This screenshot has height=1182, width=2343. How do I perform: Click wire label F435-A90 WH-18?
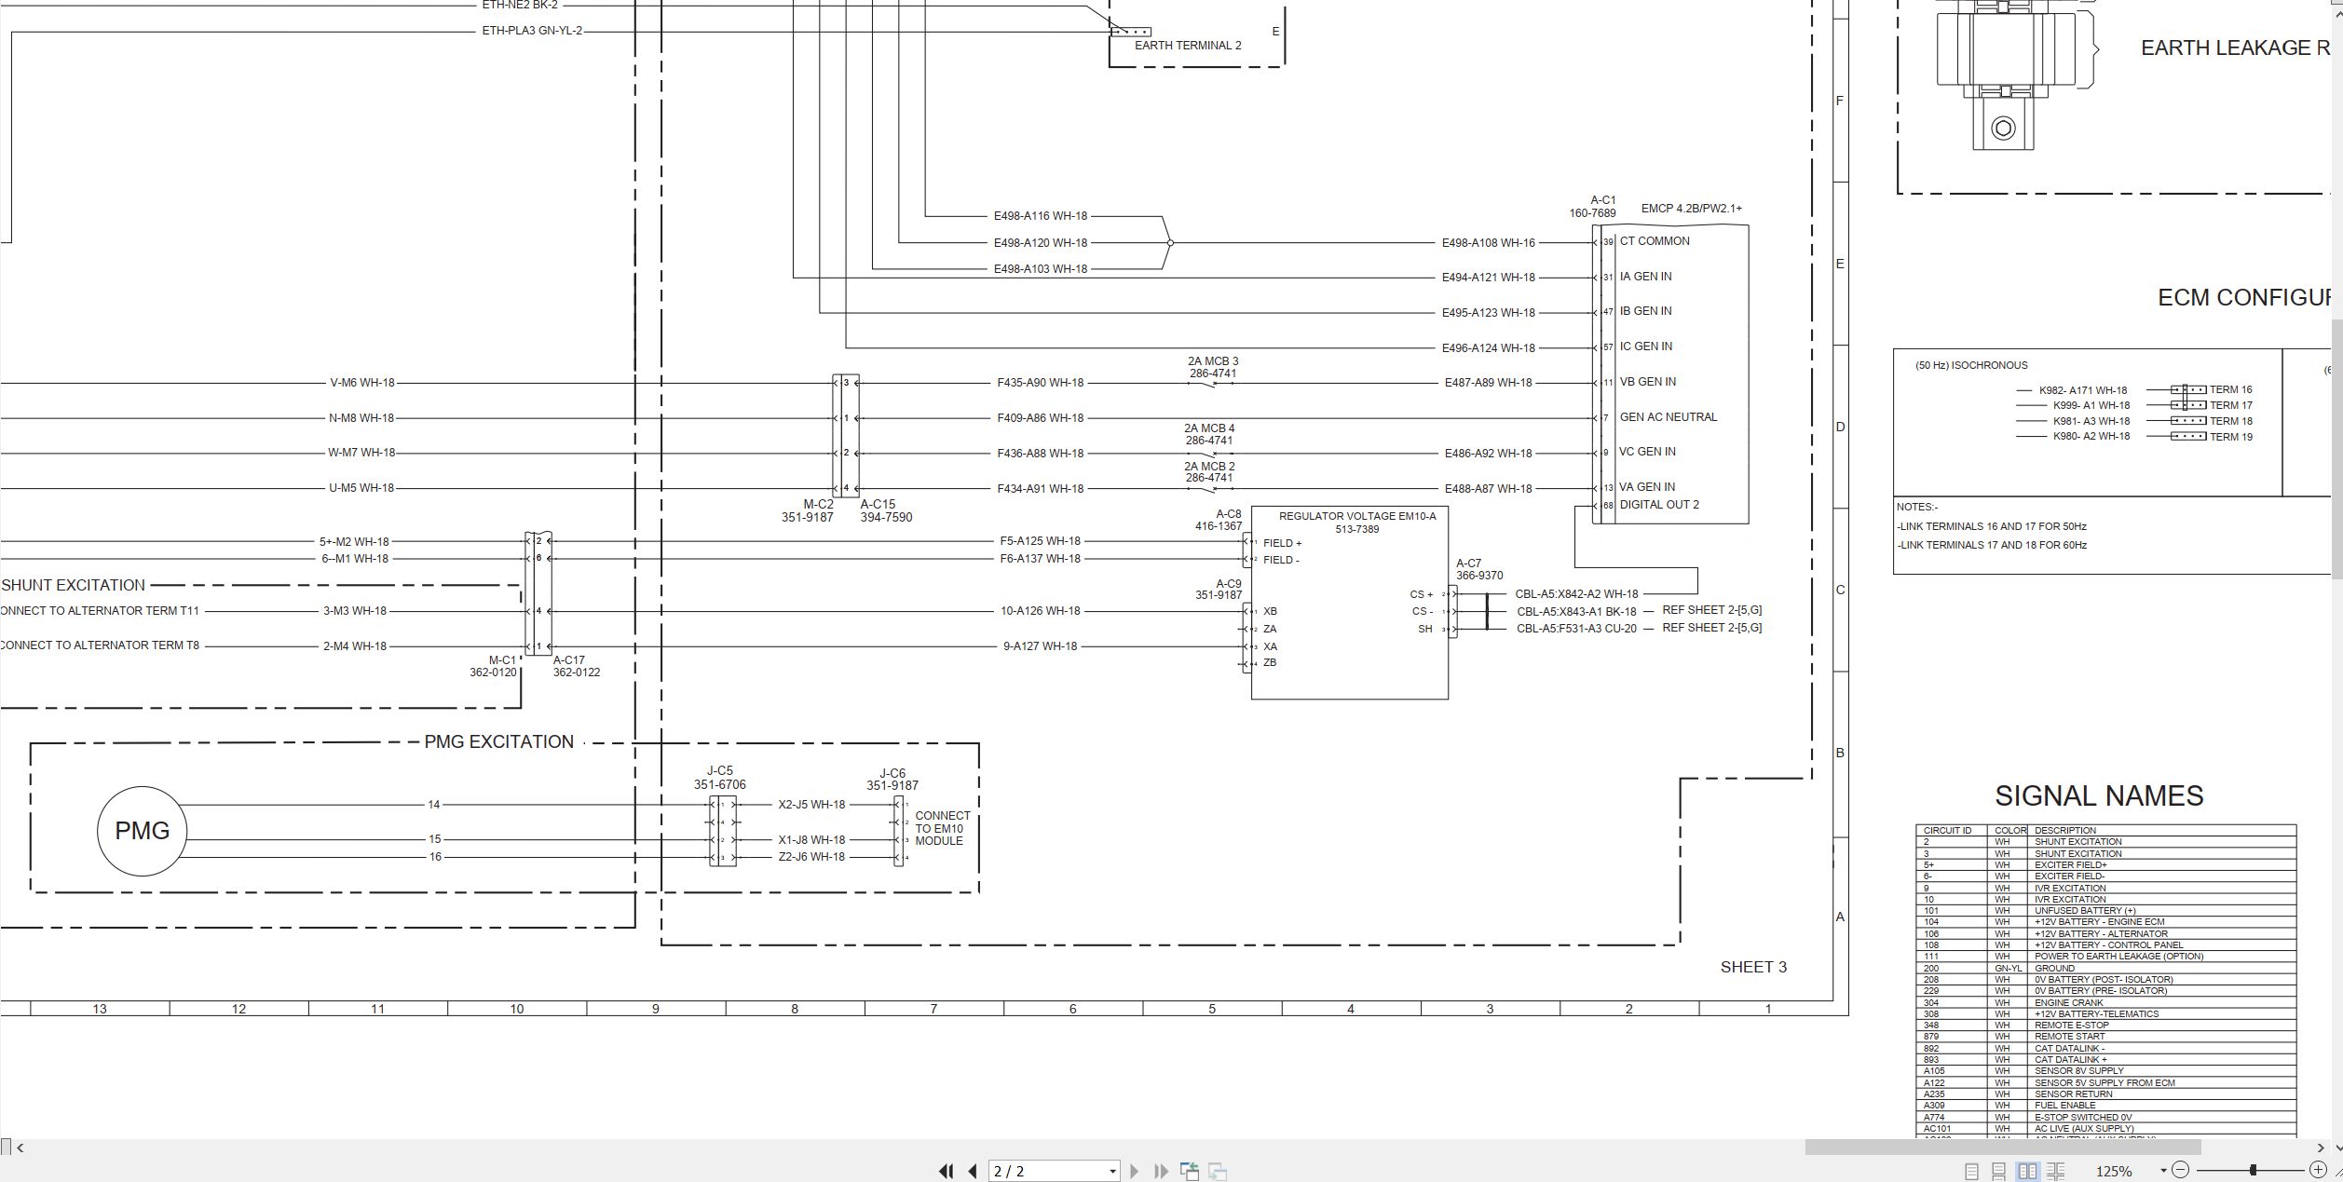tap(1040, 383)
